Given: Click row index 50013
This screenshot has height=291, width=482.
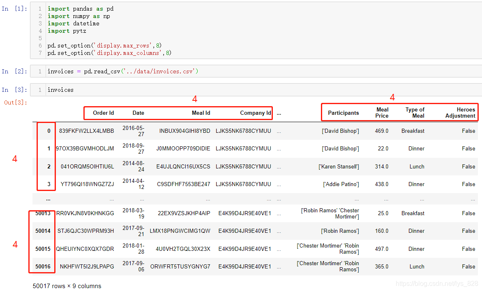Looking at the screenshot, I should [x=43, y=213].
